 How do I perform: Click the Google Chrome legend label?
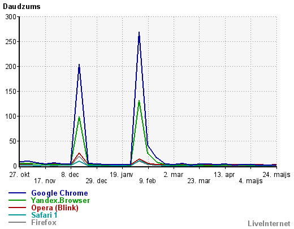pyautogui.click(x=59, y=193)
